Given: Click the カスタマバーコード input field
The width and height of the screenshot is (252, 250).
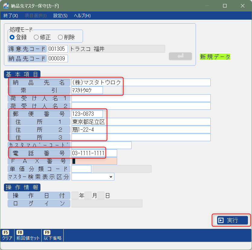Looking at the screenshot, I should (x=101, y=145).
